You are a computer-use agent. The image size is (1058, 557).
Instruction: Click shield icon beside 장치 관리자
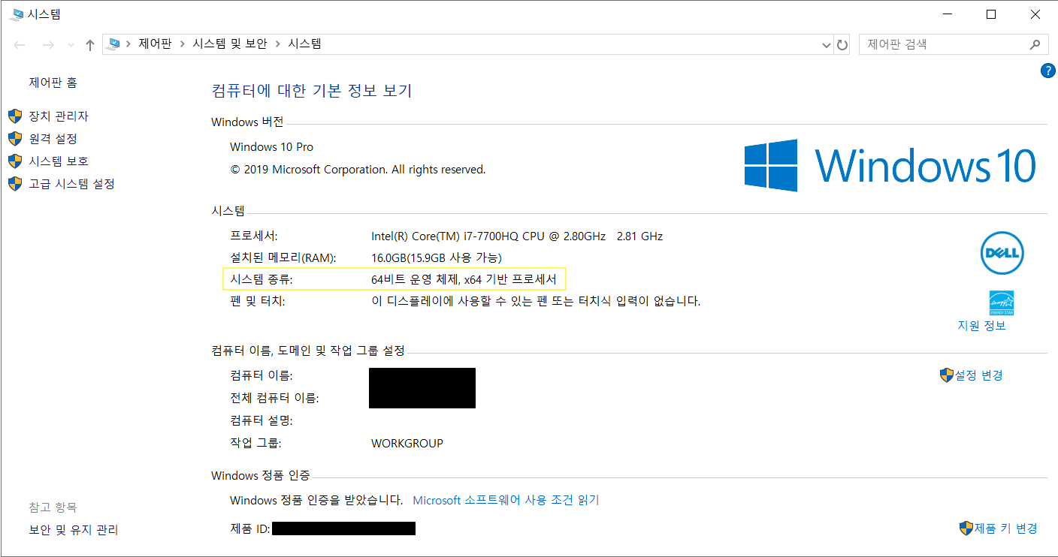pos(15,116)
